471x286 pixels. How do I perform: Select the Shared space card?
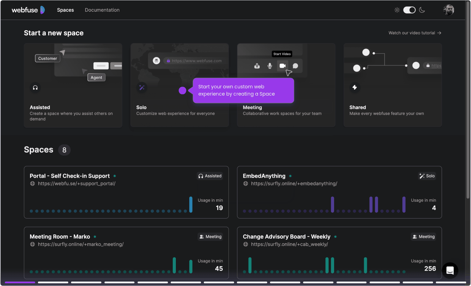(393, 85)
